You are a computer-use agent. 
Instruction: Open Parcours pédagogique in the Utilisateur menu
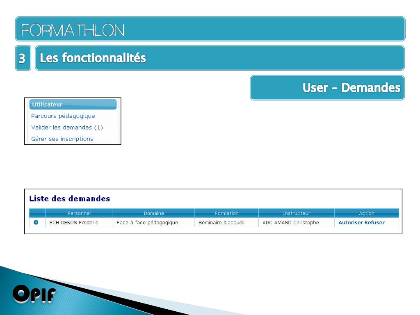[63, 116]
